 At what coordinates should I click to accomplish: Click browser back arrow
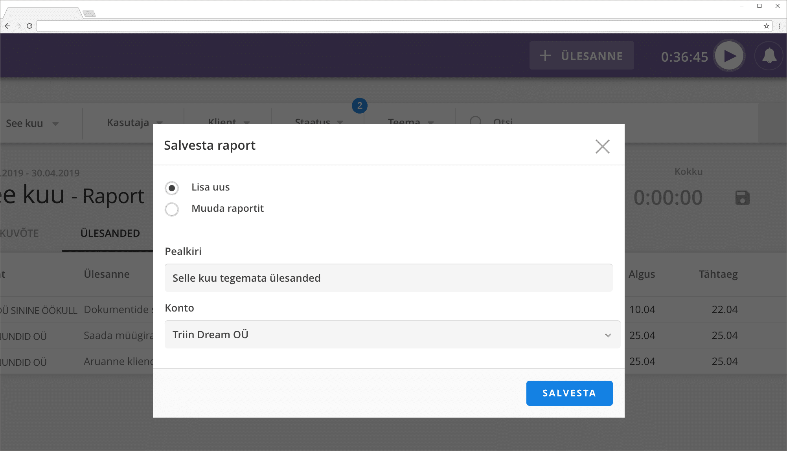click(7, 26)
